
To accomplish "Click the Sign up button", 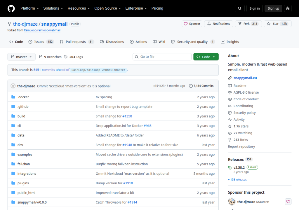I will [x=273, y=8].
